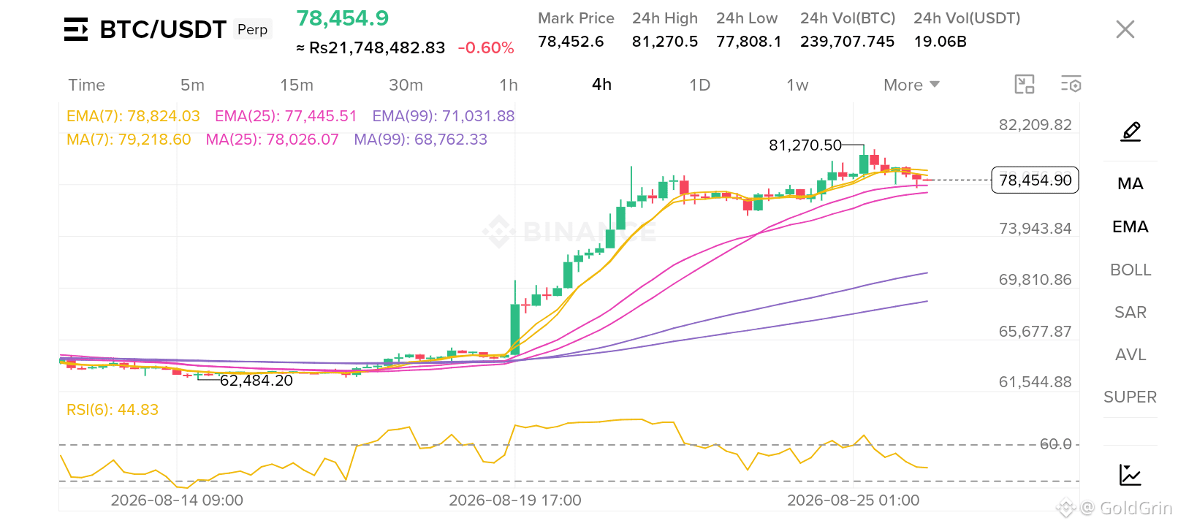Click the 61,544.88 price axis label
Screen dimensions: 1178x526
point(1035,382)
